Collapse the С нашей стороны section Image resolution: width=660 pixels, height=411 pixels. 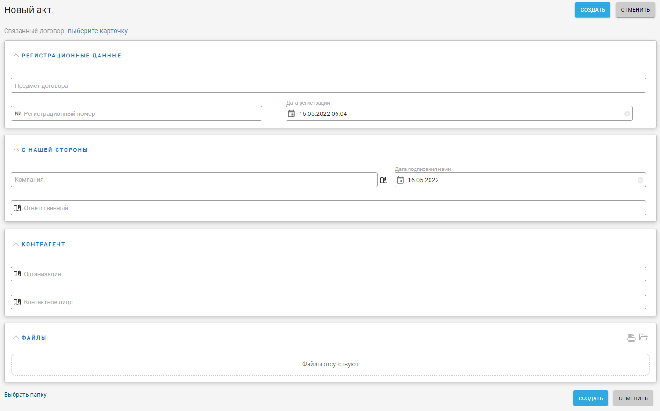(x=16, y=150)
